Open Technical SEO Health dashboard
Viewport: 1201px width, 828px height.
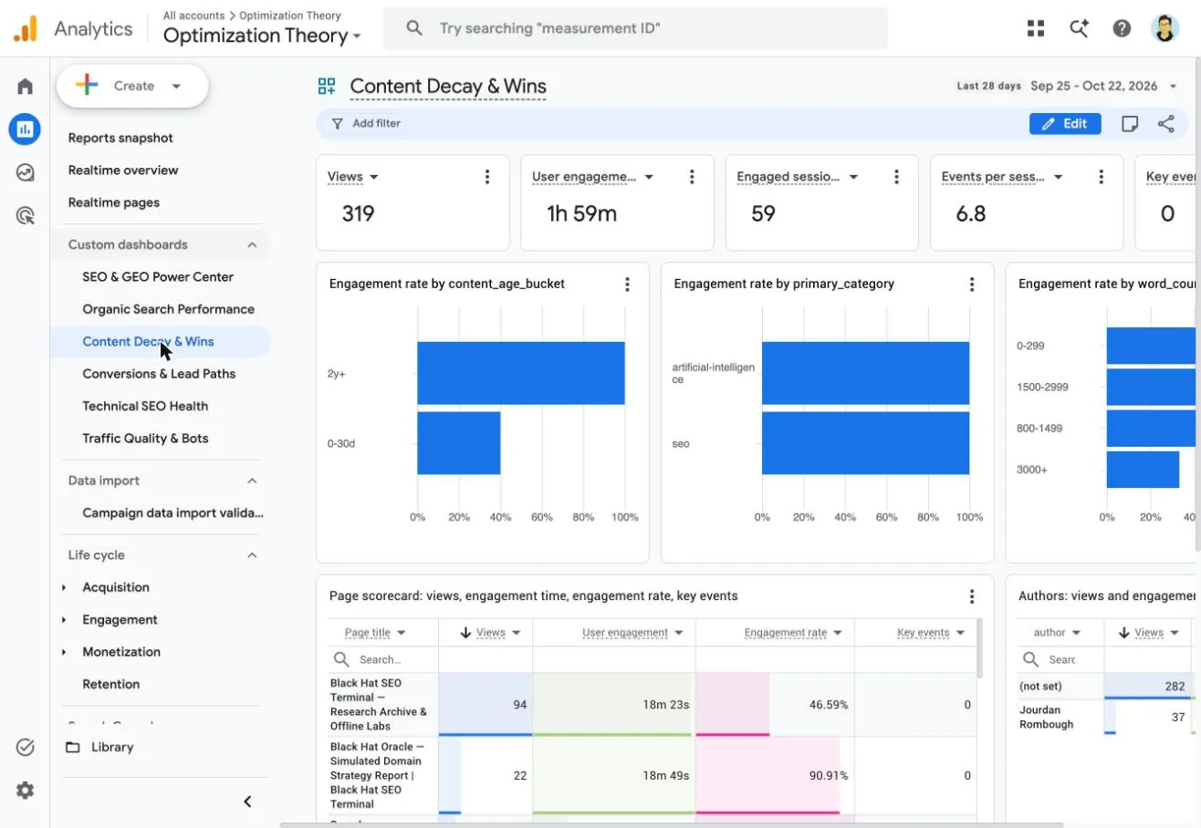pyautogui.click(x=145, y=407)
